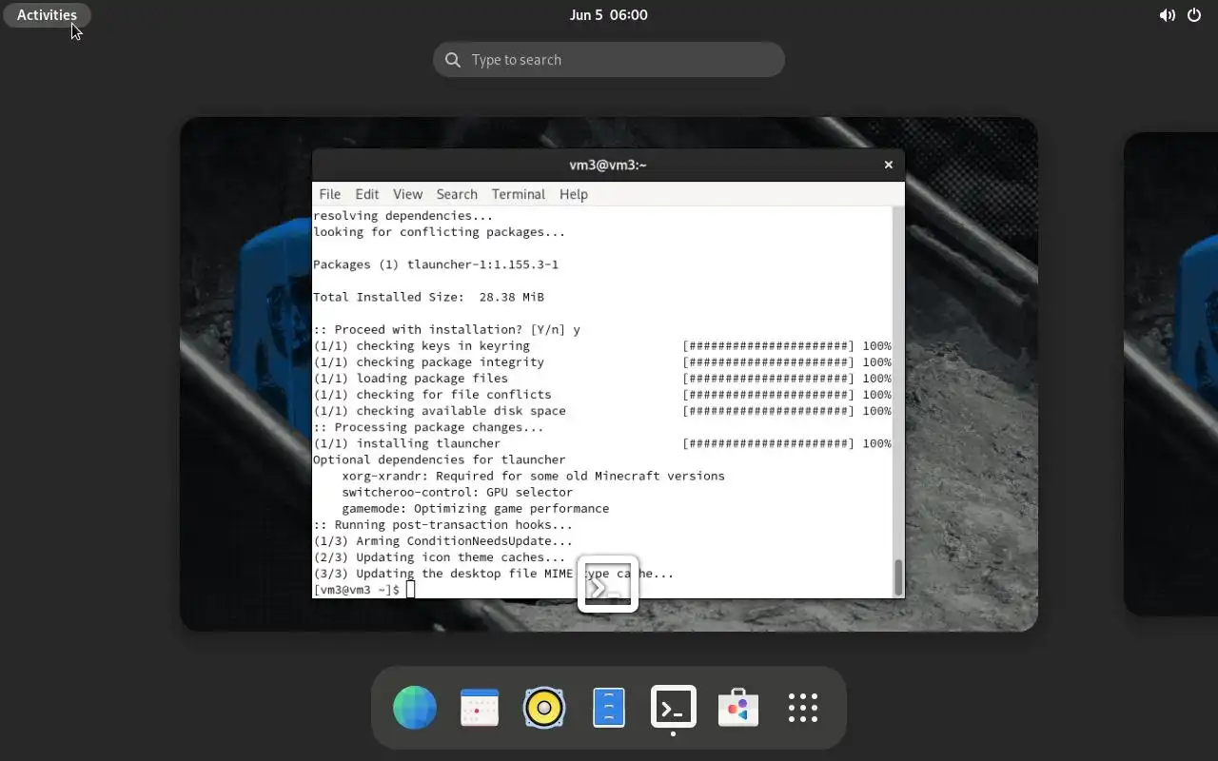Viewport: 1218px width, 761px height.
Task: Launch the Calendar app from the dock
Action: pos(480,708)
